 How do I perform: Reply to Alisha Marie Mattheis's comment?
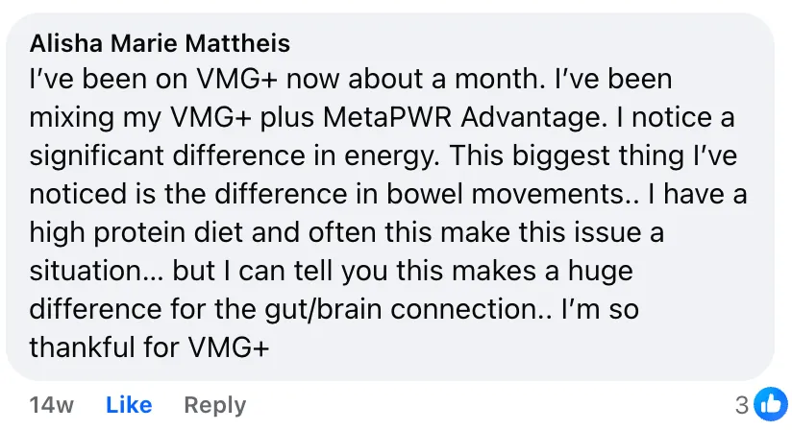tap(214, 405)
